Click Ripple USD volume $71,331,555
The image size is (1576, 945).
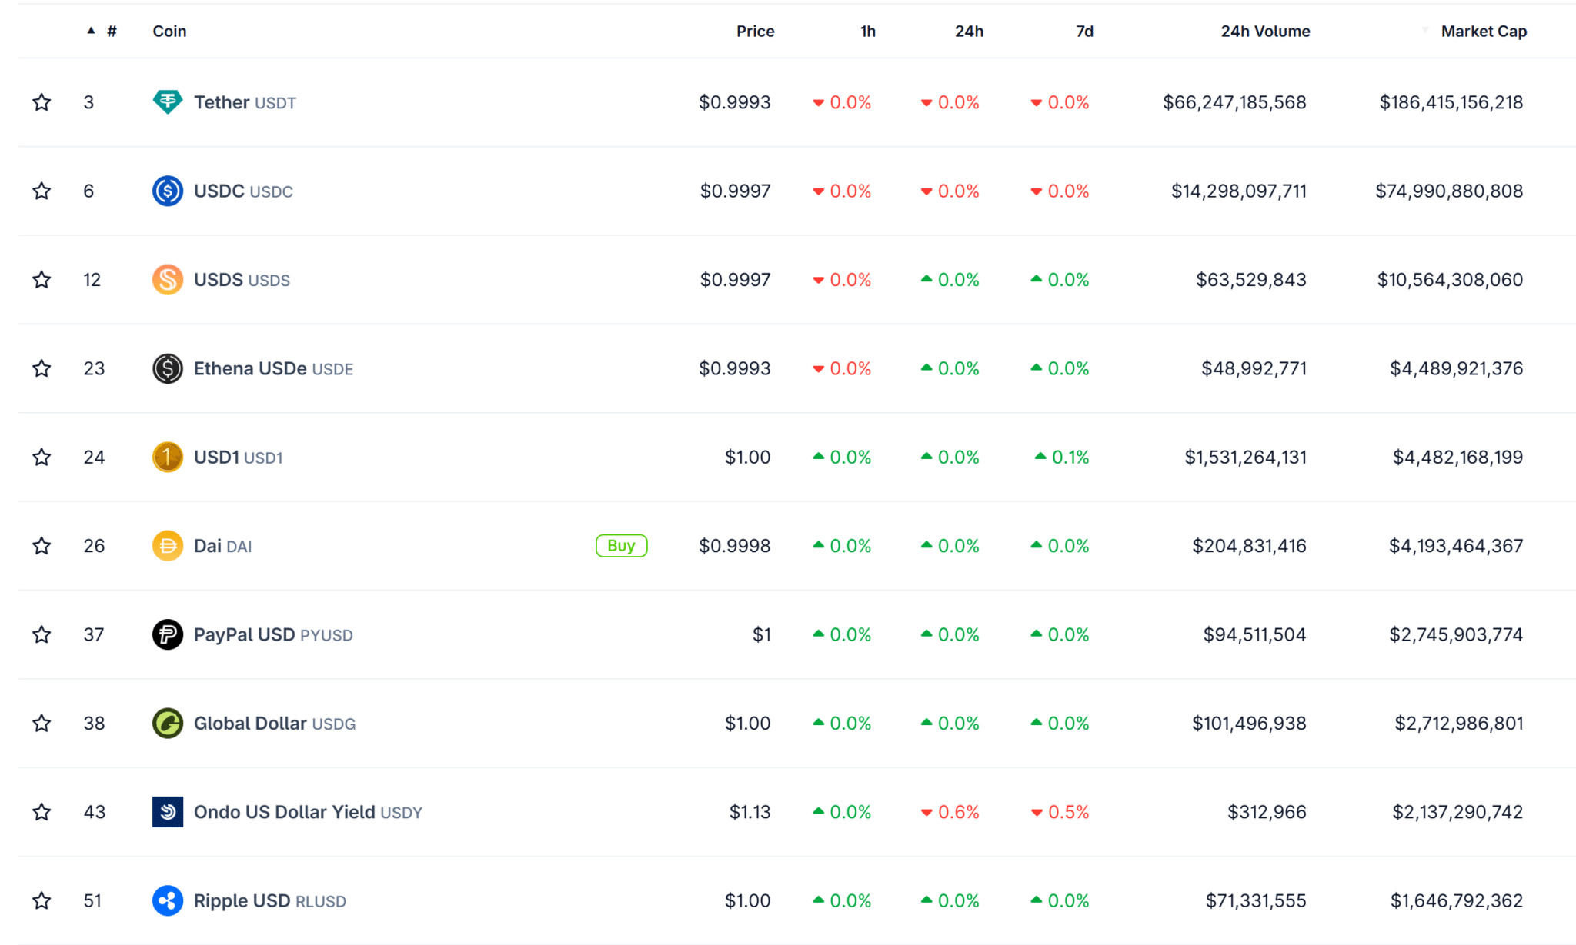tap(1256, 900)
